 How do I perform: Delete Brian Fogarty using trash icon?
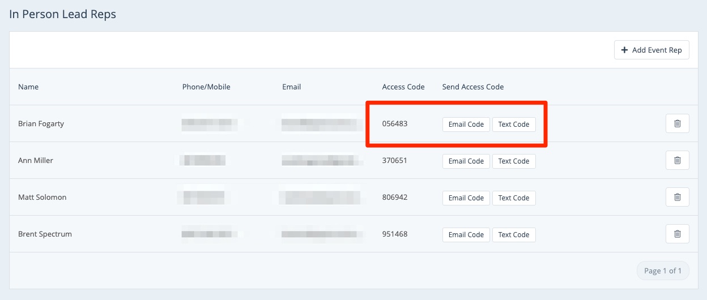(x=677, y=123)
